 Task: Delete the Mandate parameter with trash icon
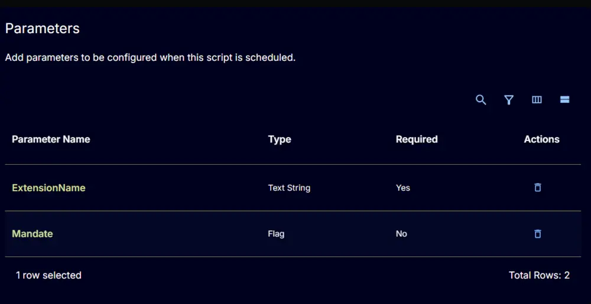538,234
